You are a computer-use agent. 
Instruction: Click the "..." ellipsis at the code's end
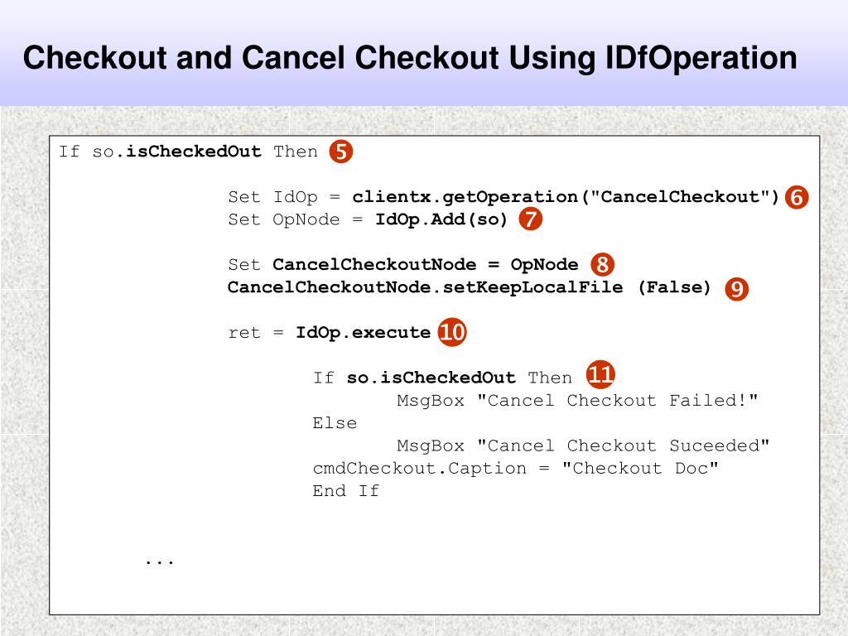(x=160, y=562)
